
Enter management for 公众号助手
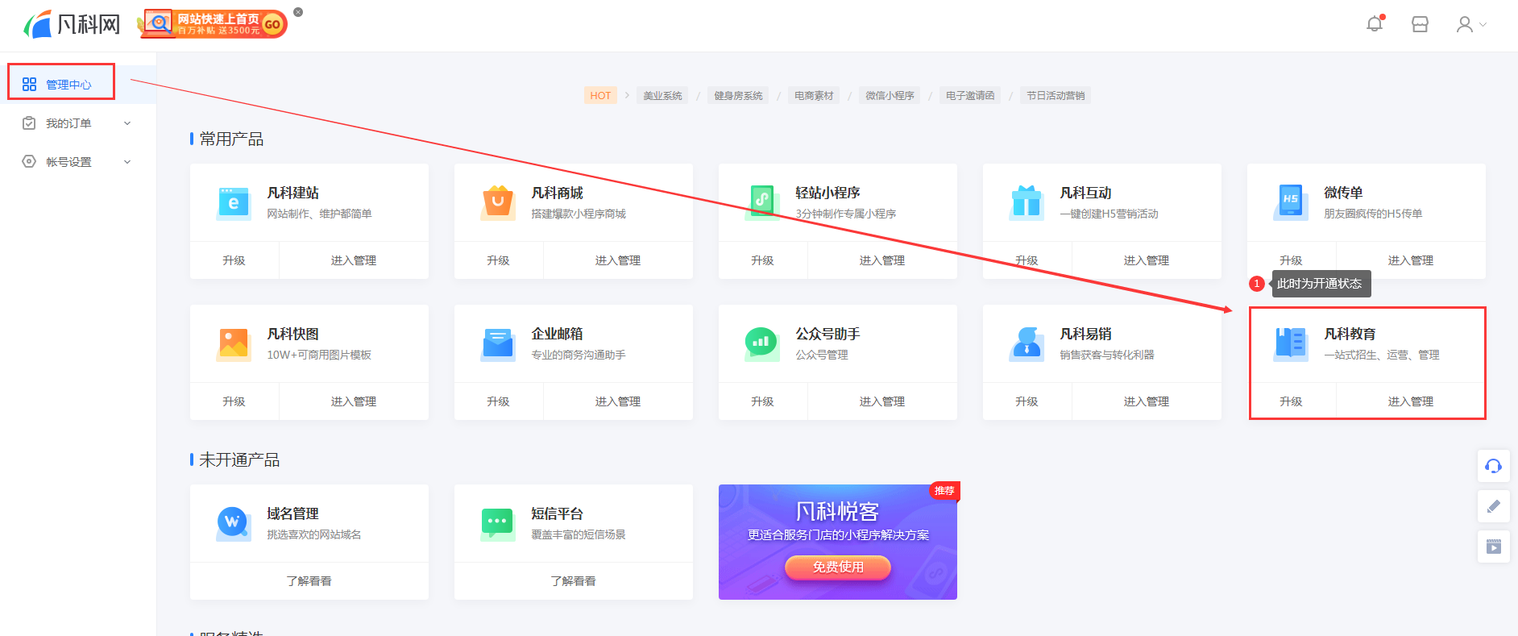click(x=882, y=401)
